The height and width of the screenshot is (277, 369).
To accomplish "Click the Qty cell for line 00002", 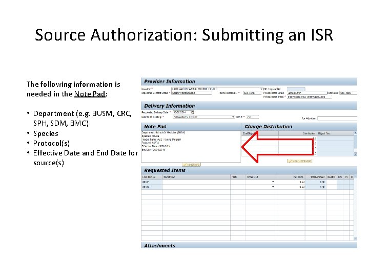I will [x=238, y=187].
